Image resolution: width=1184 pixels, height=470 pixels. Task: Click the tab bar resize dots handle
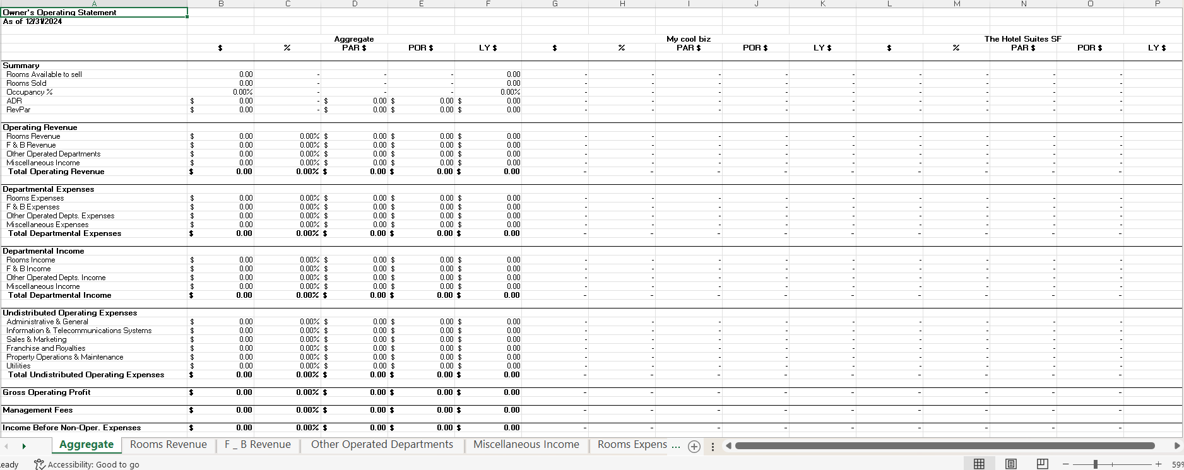click(x=713, y=447)
